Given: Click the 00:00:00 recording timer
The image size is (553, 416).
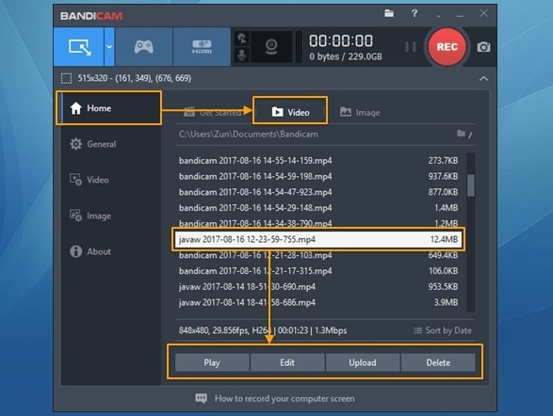Looking at the screenshot, I should tap(341, 40).
